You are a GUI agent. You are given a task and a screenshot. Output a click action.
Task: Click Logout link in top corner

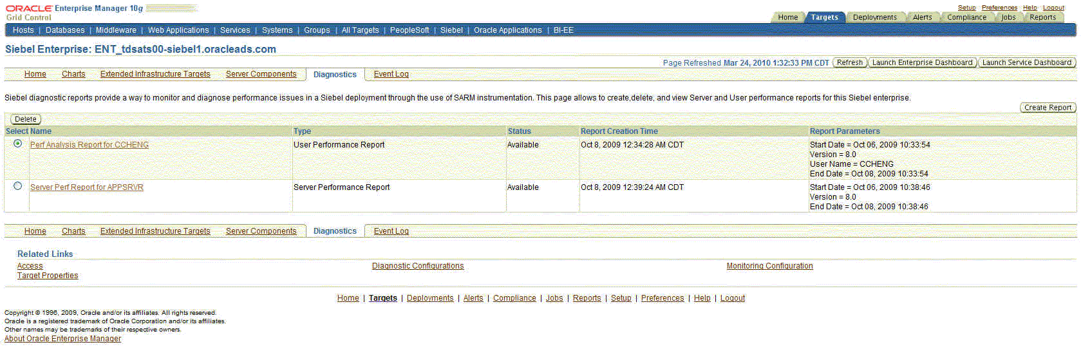pos(1053,8)
